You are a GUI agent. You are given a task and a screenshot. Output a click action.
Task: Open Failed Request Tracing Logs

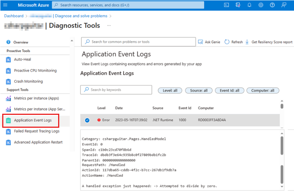[x=36, y=131]
